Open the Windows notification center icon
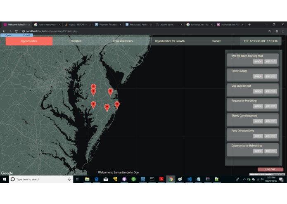This screenshot has width=287, height=204. point(282,180)
